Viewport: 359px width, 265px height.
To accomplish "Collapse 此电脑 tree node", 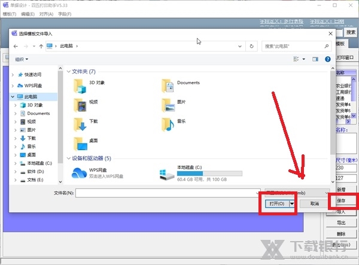I will point(13,96).
